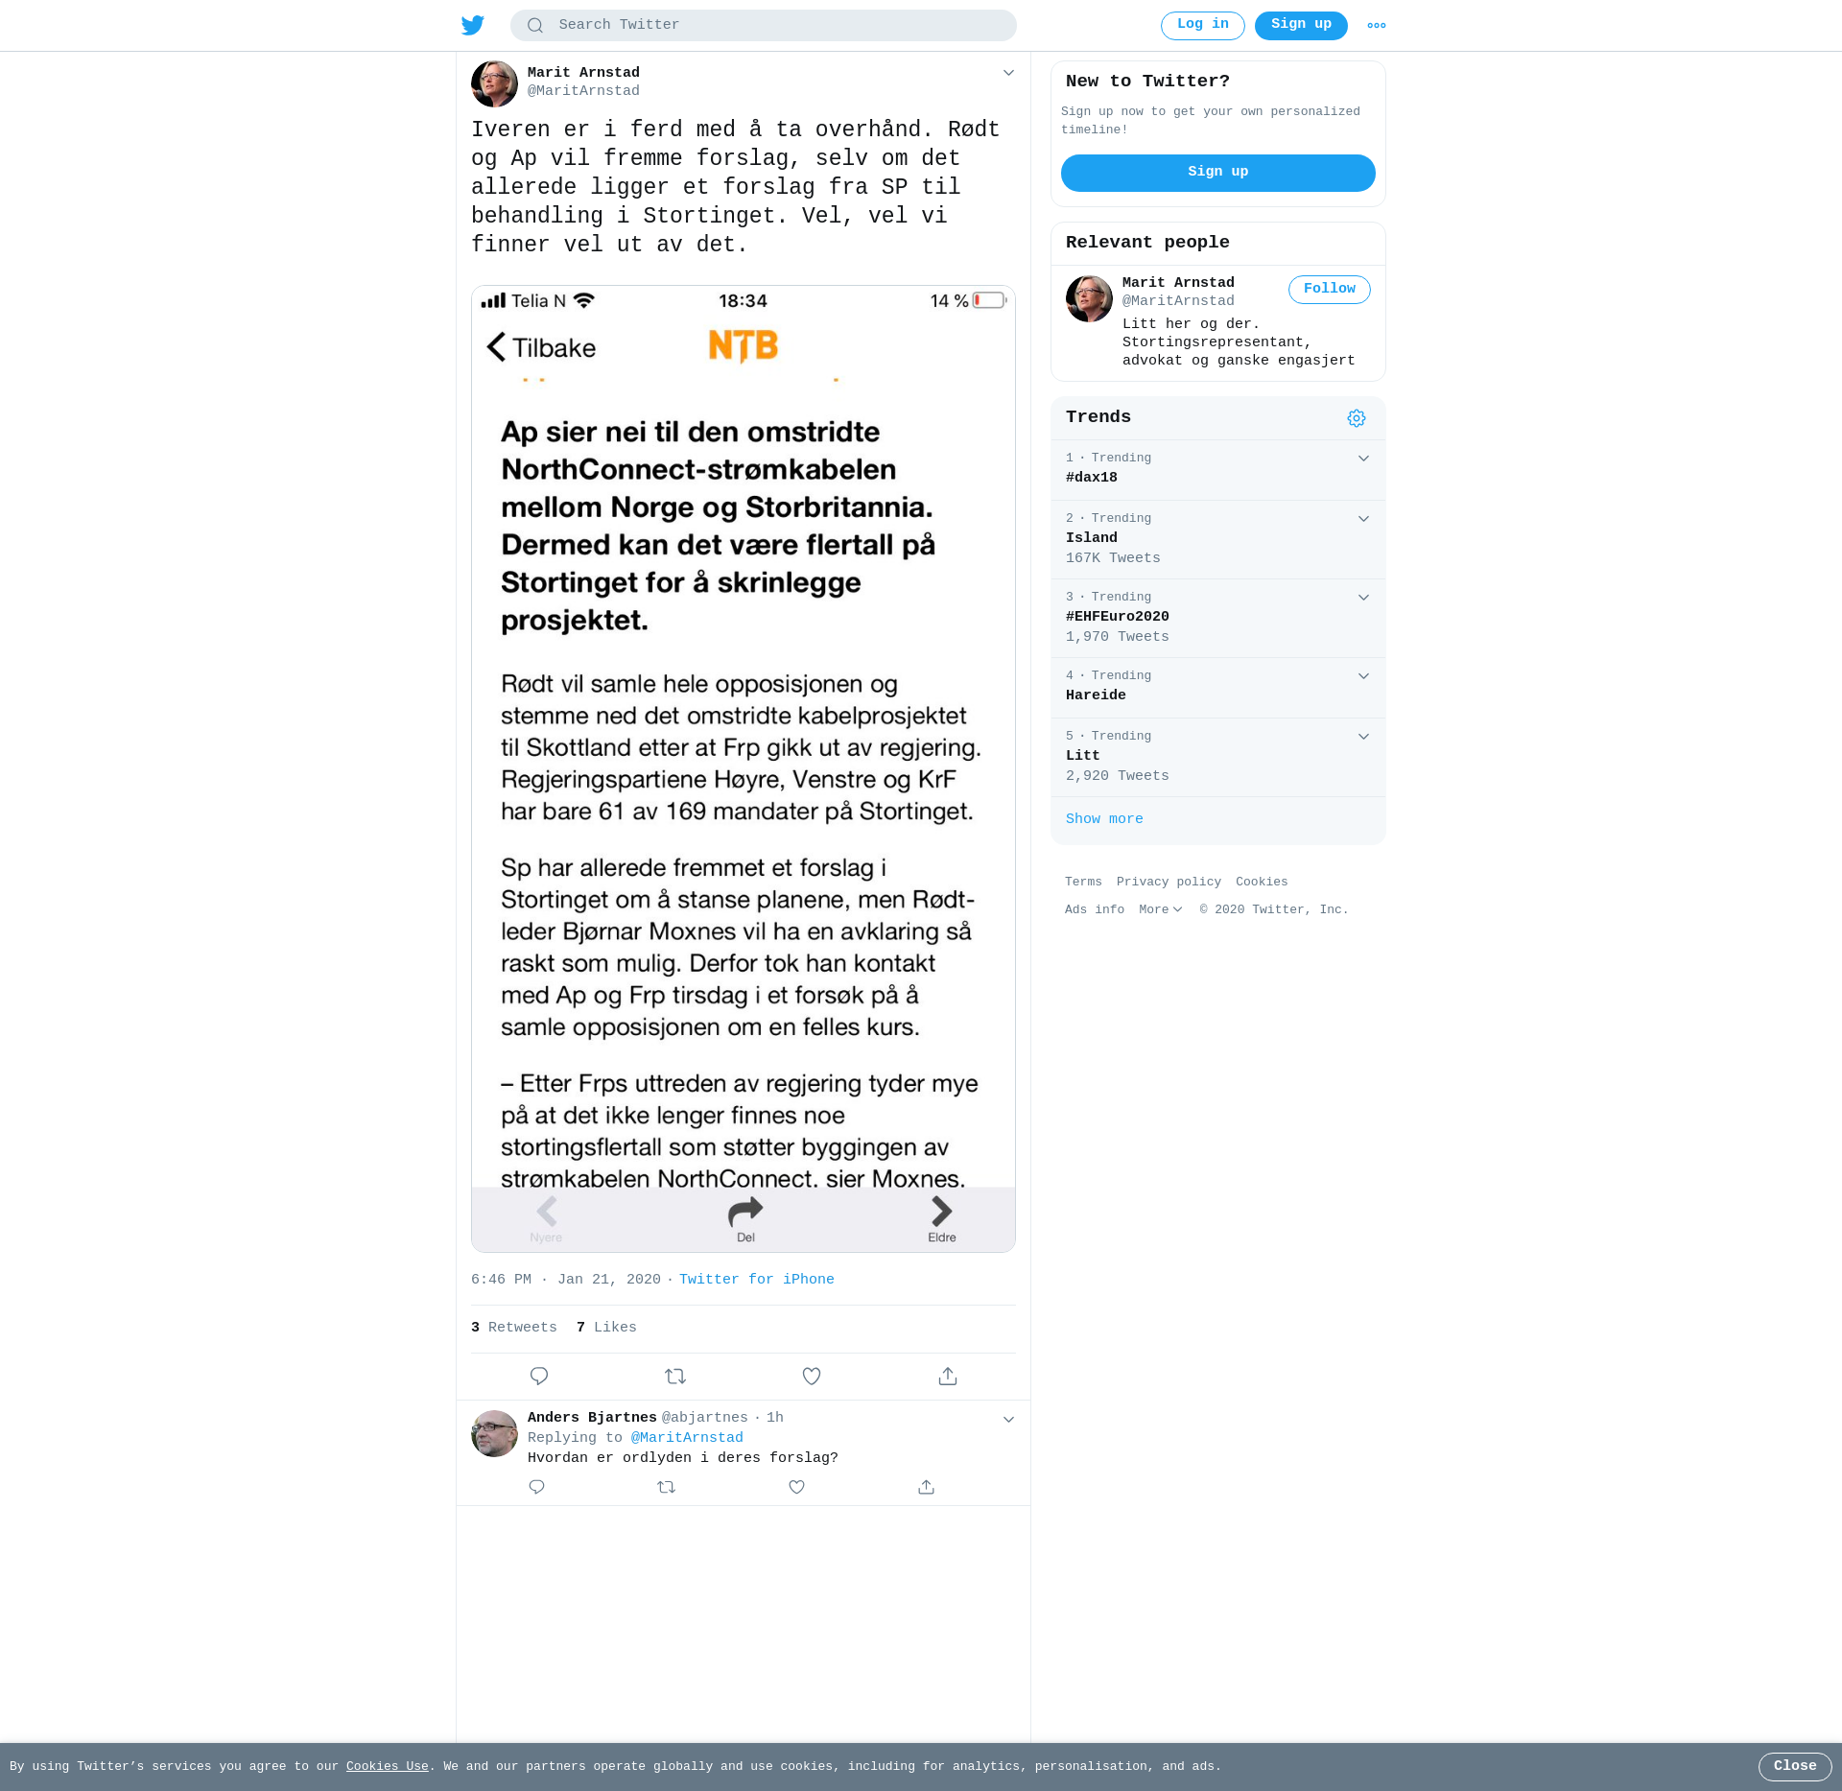Viewport: 1842px width, 1791px height.
Task: Open dropdown for the #dax18 trend
Action: point(1363,459)
